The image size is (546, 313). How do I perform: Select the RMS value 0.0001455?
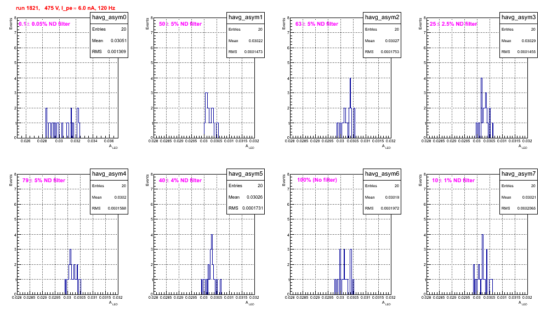tap(526, 52)
